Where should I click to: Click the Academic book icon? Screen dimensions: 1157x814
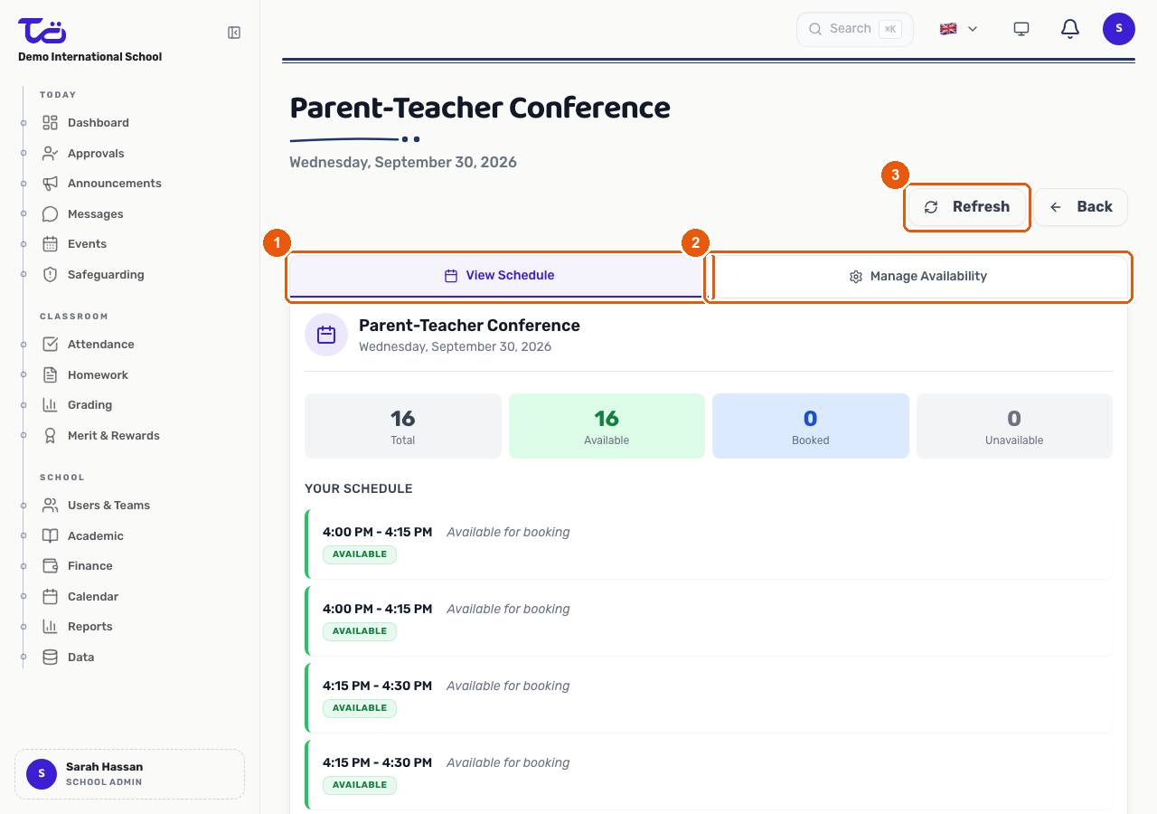tap(51, 536)
